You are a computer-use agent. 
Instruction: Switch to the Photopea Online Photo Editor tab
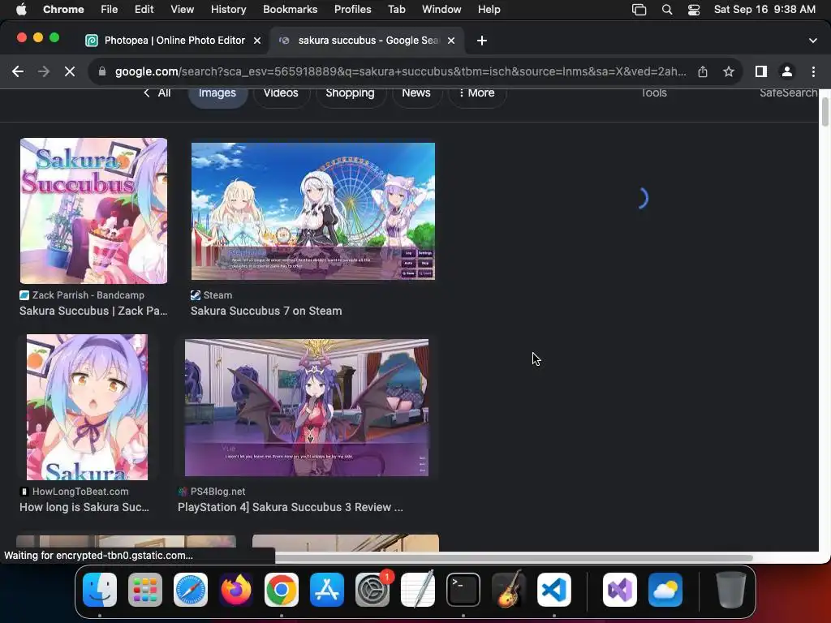pyautogui.click(x=174, y=41)
